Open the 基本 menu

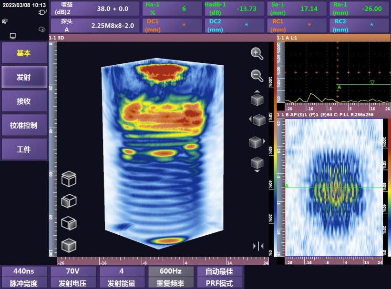click(x=24, y=53)
